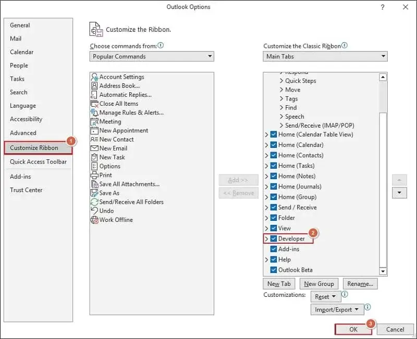Image resolution: width=417 pixels, height=339 pixels.
Task: Click the Print command icon
Action: [95, 175]
